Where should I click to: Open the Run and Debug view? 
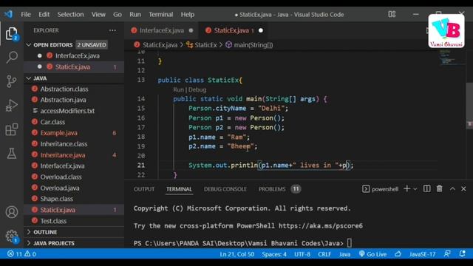12,106
